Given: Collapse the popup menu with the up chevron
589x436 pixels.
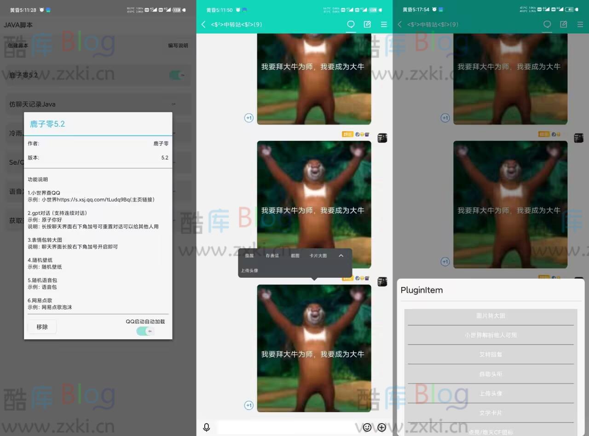Looking at the screenshot, I should pos(341,256).
